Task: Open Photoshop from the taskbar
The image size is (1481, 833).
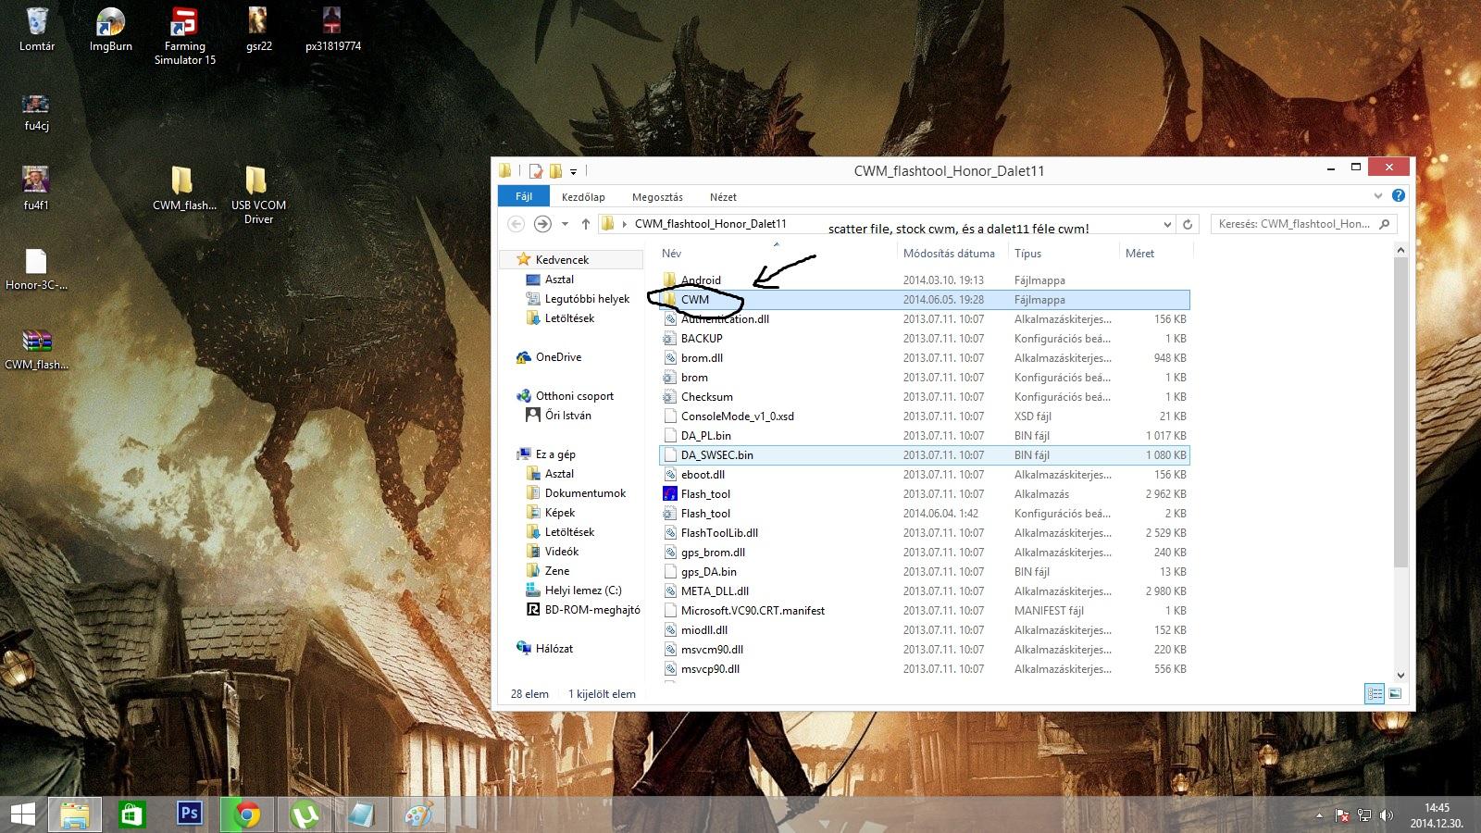Action: (189, 814)
